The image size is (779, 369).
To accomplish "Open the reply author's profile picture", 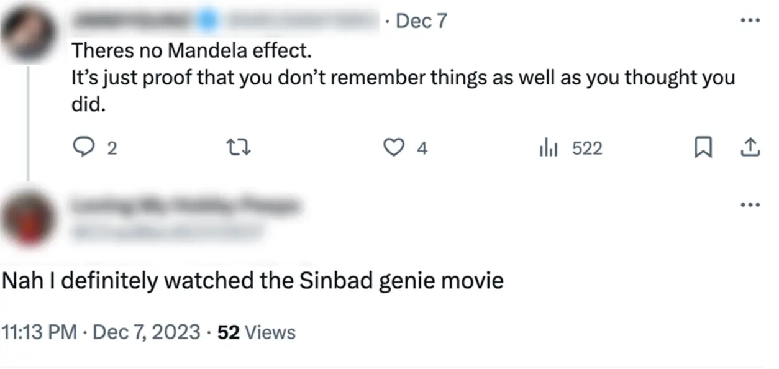I will pos(29,219).
